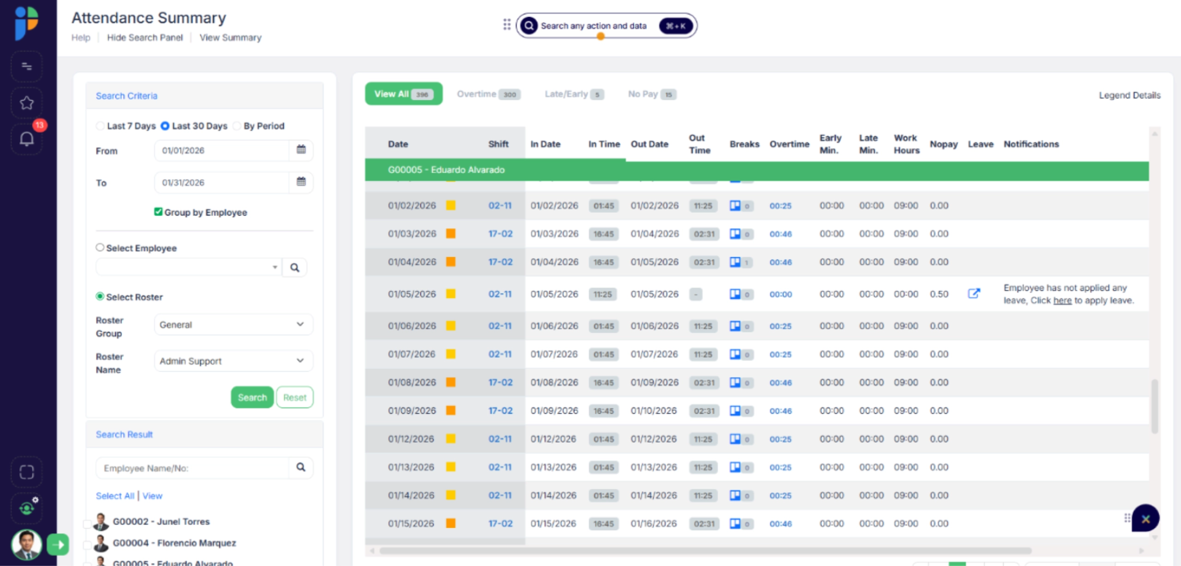Click the vertical scrollbar of the table
1181x566 pixels.
click(x=1155, y=406)
